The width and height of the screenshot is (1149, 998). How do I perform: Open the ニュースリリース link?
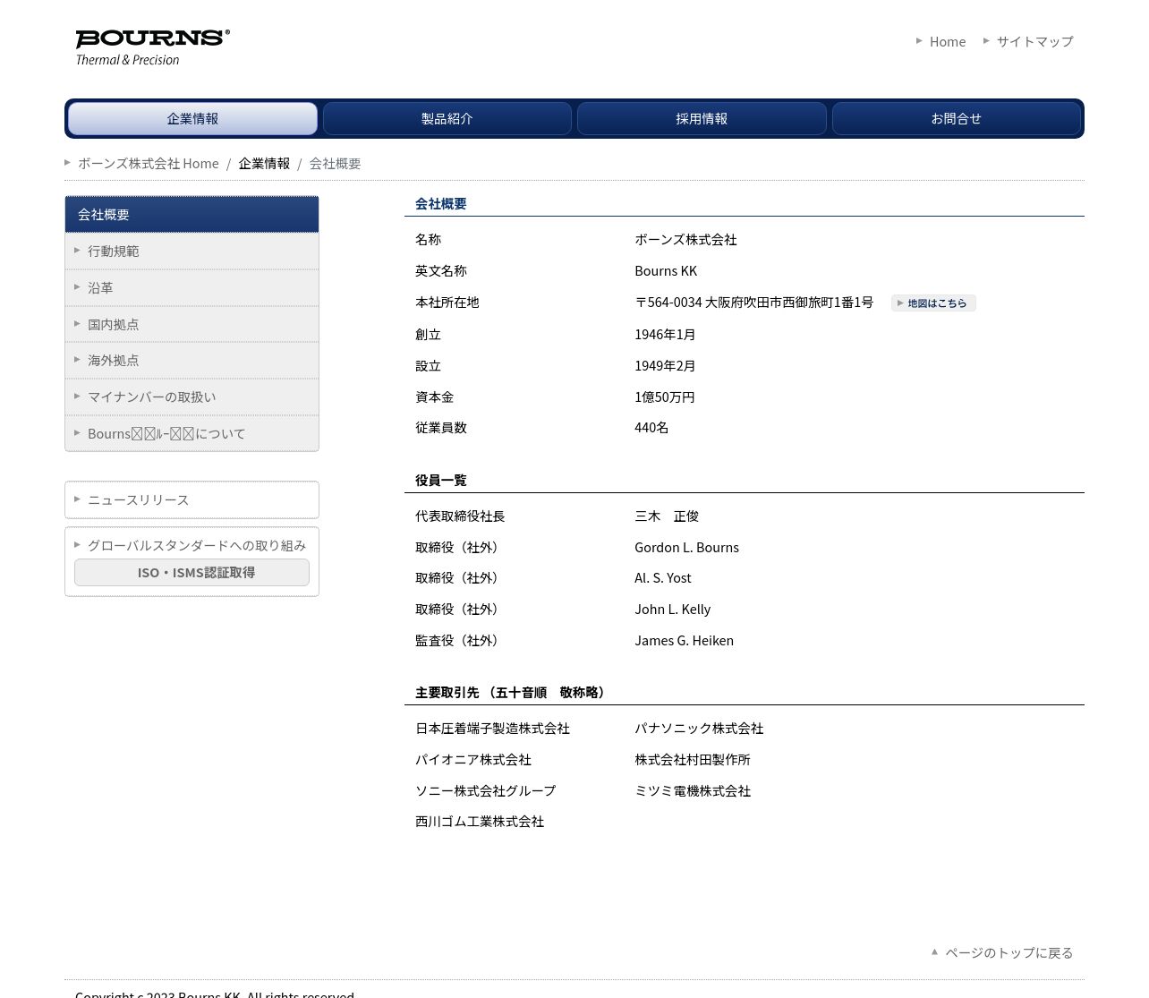(x=191, y=500)
